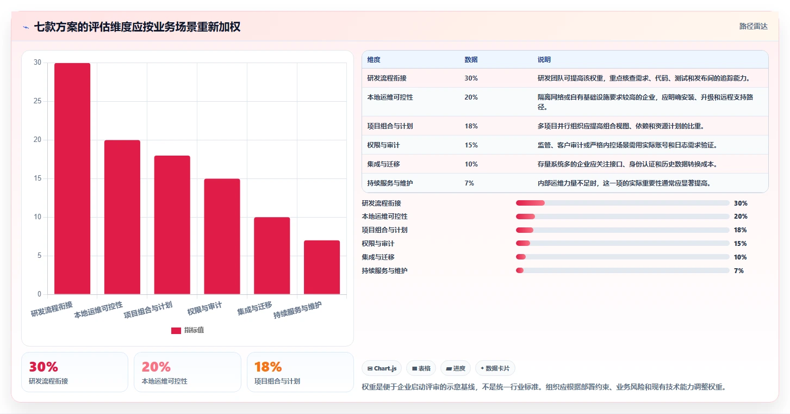Click the 集成与迁移 bar in the chart
Viewport: 790px width, 414px height.
(272, 256)
